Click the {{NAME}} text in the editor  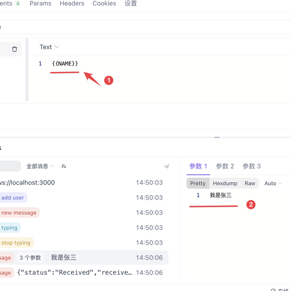coord(65,64)
